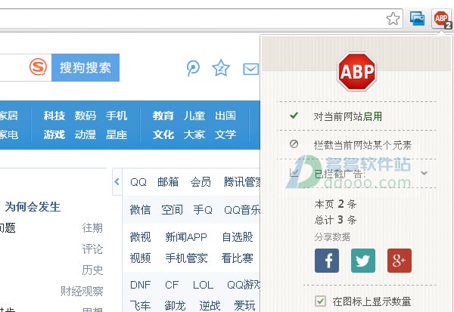Open the 为何会发生 headline

pyautogui.click(x=33, y=207)
